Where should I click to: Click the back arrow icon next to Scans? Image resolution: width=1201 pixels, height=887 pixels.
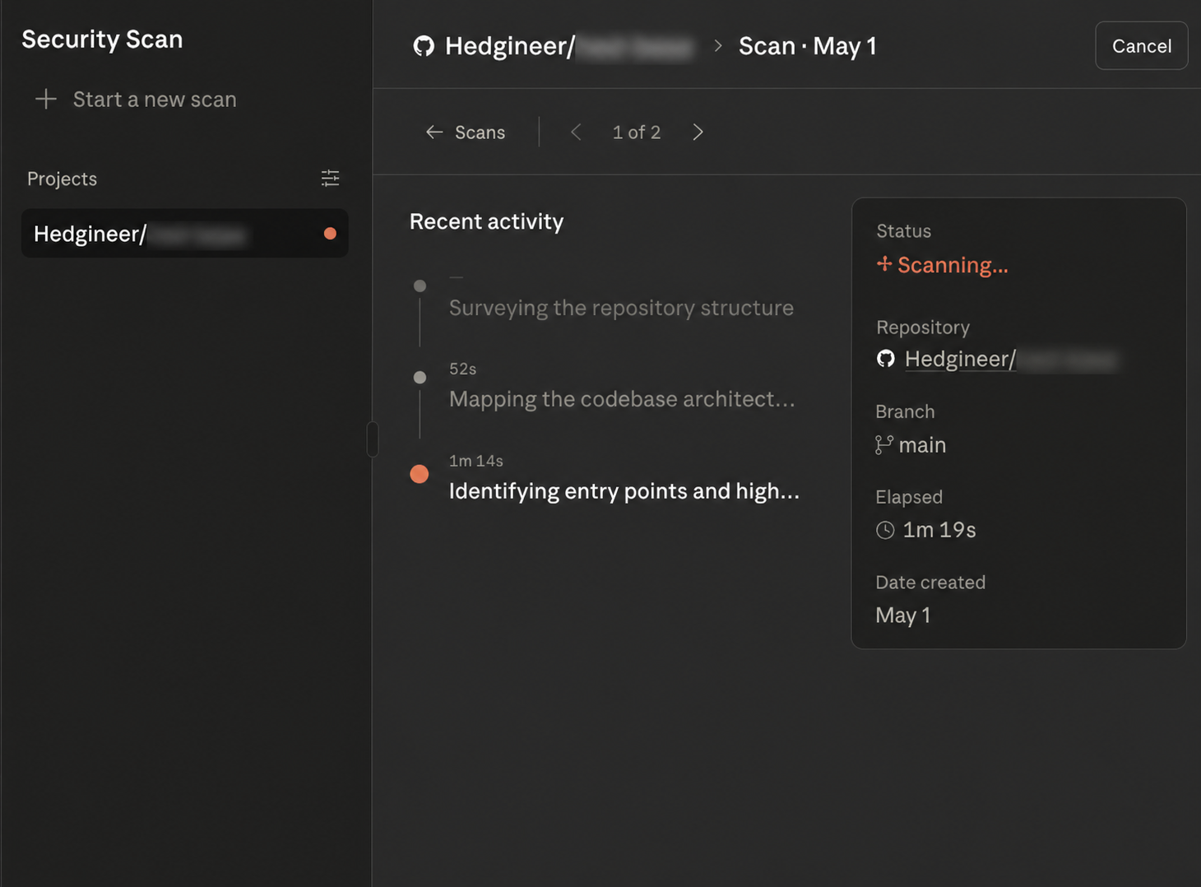[434, 132]
